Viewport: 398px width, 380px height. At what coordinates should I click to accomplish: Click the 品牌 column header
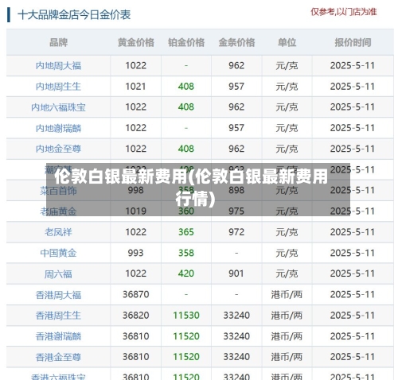[x=58, y=42]
